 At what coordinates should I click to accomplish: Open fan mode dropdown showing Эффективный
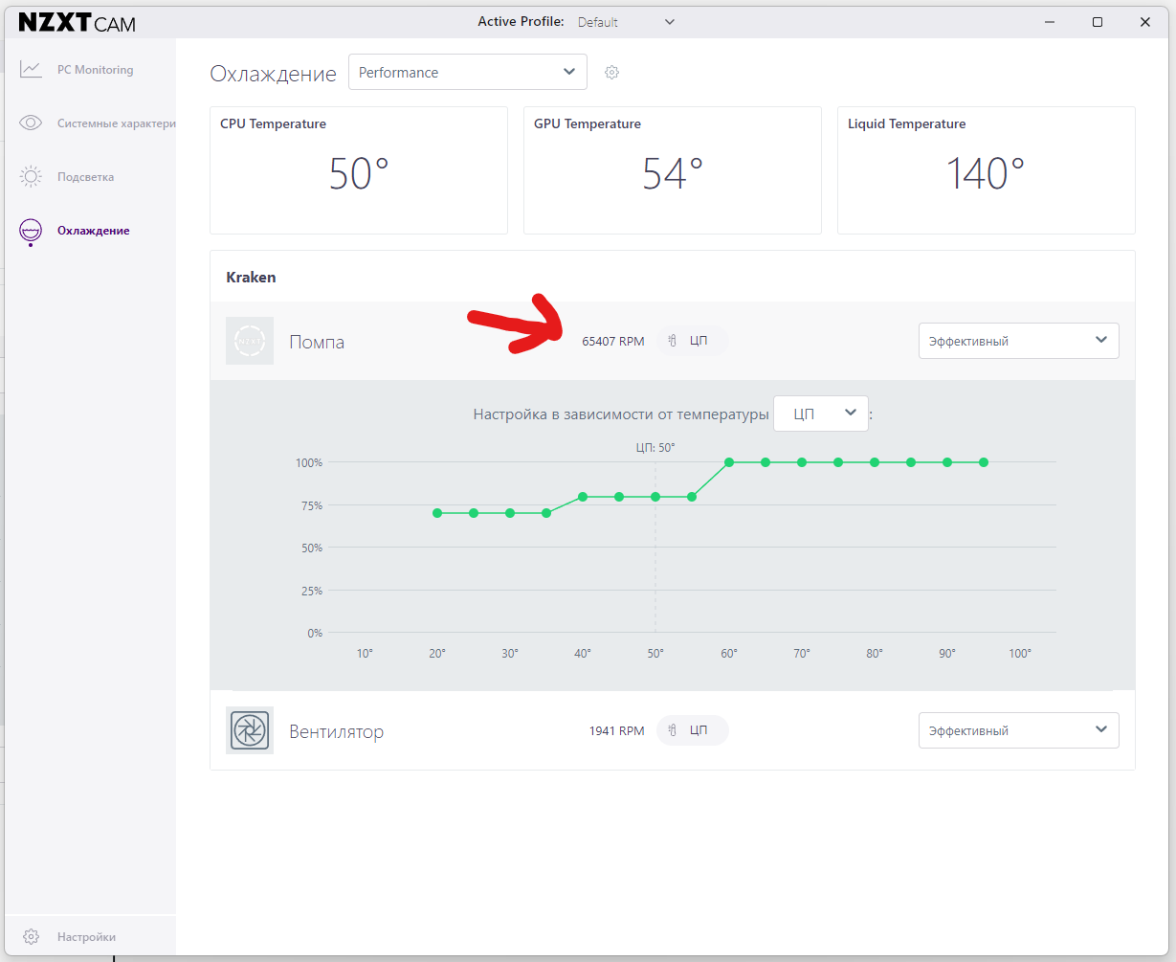point(1018,730)
